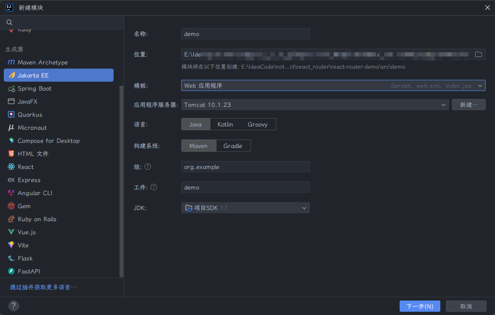Click the IntelliJ IDEA logo in title bar
Viewport: 495px width, 315px height.
coord(9,7)
